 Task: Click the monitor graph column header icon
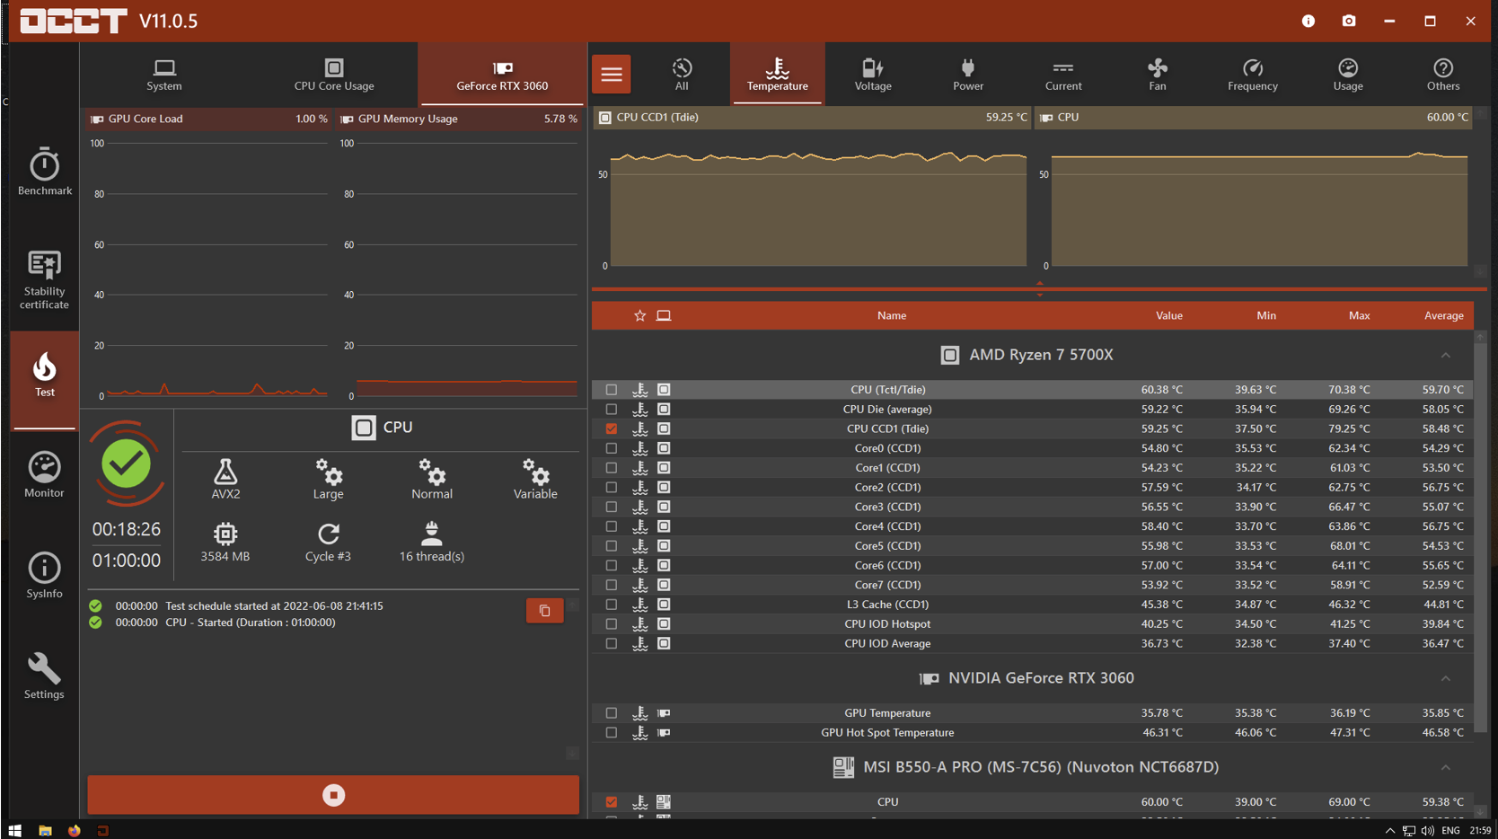[664, 315]
